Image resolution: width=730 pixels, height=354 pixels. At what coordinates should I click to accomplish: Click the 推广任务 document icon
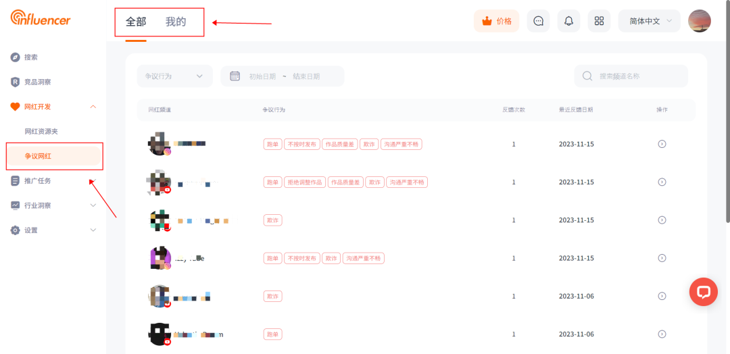coord(16,180)
